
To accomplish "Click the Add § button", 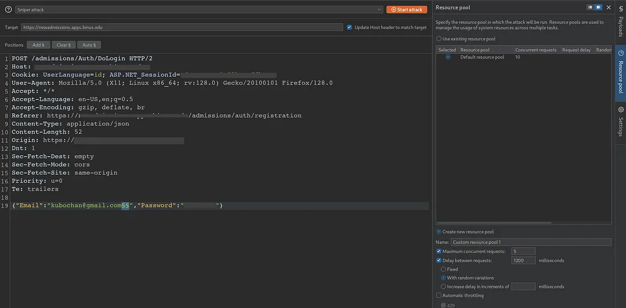I will tap(38, 45).
